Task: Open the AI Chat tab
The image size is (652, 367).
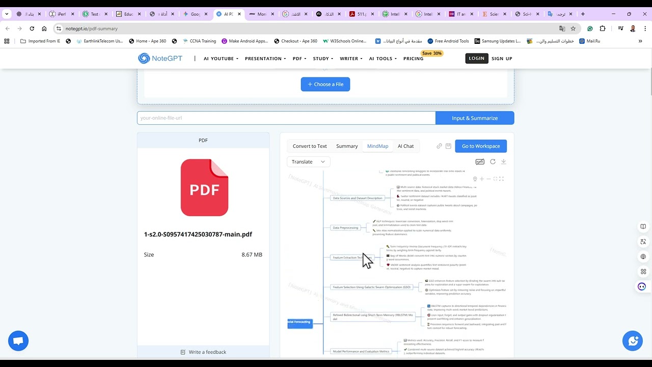Action: [x=405, y=146]
